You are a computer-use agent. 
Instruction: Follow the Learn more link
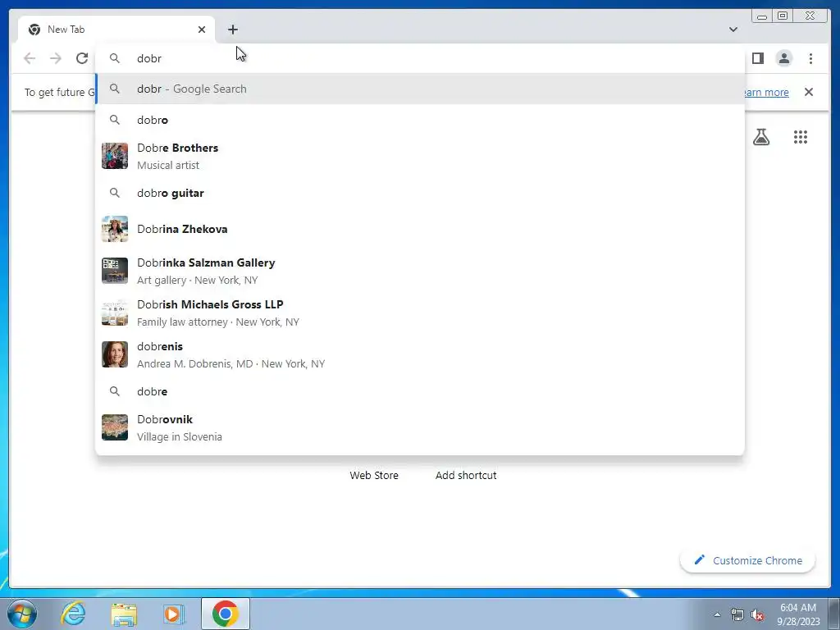coord(765,92)
